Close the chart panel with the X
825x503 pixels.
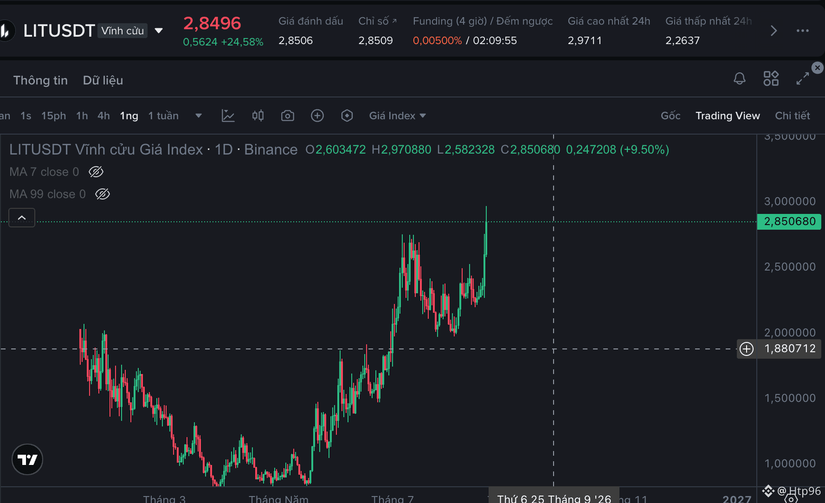(818, 68)
